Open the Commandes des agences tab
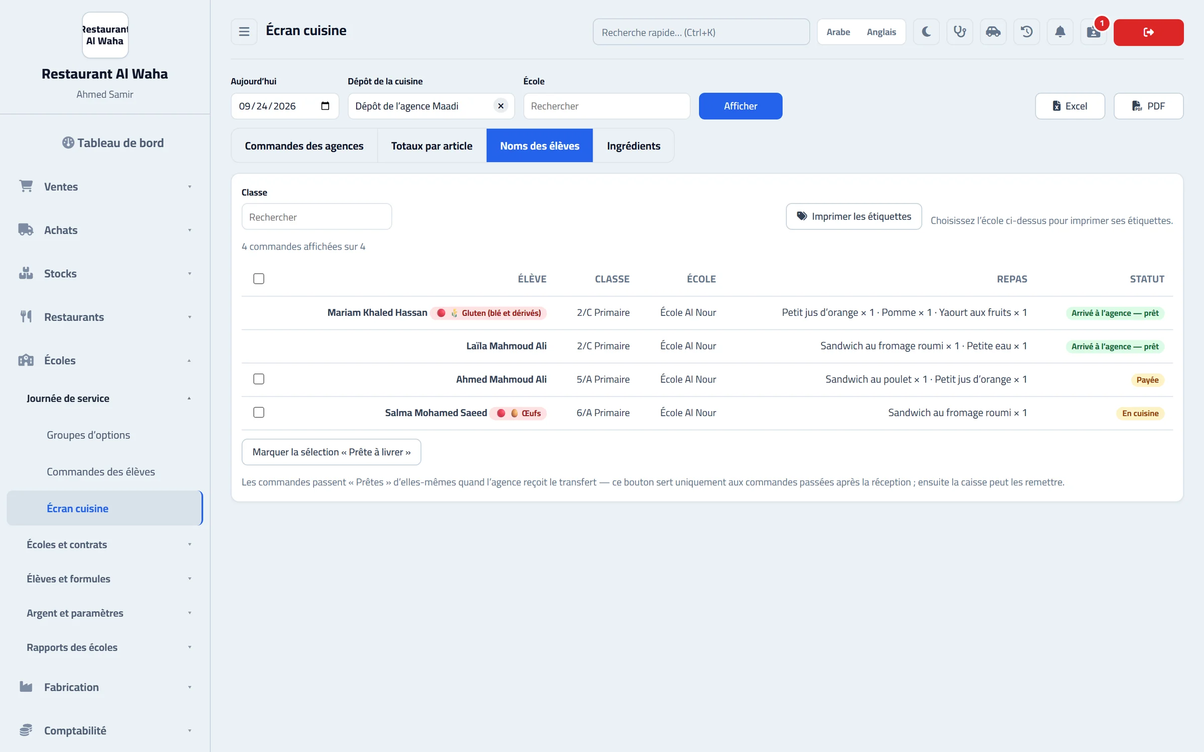This screenshot has width=1204, height=752. coord(304,146)
